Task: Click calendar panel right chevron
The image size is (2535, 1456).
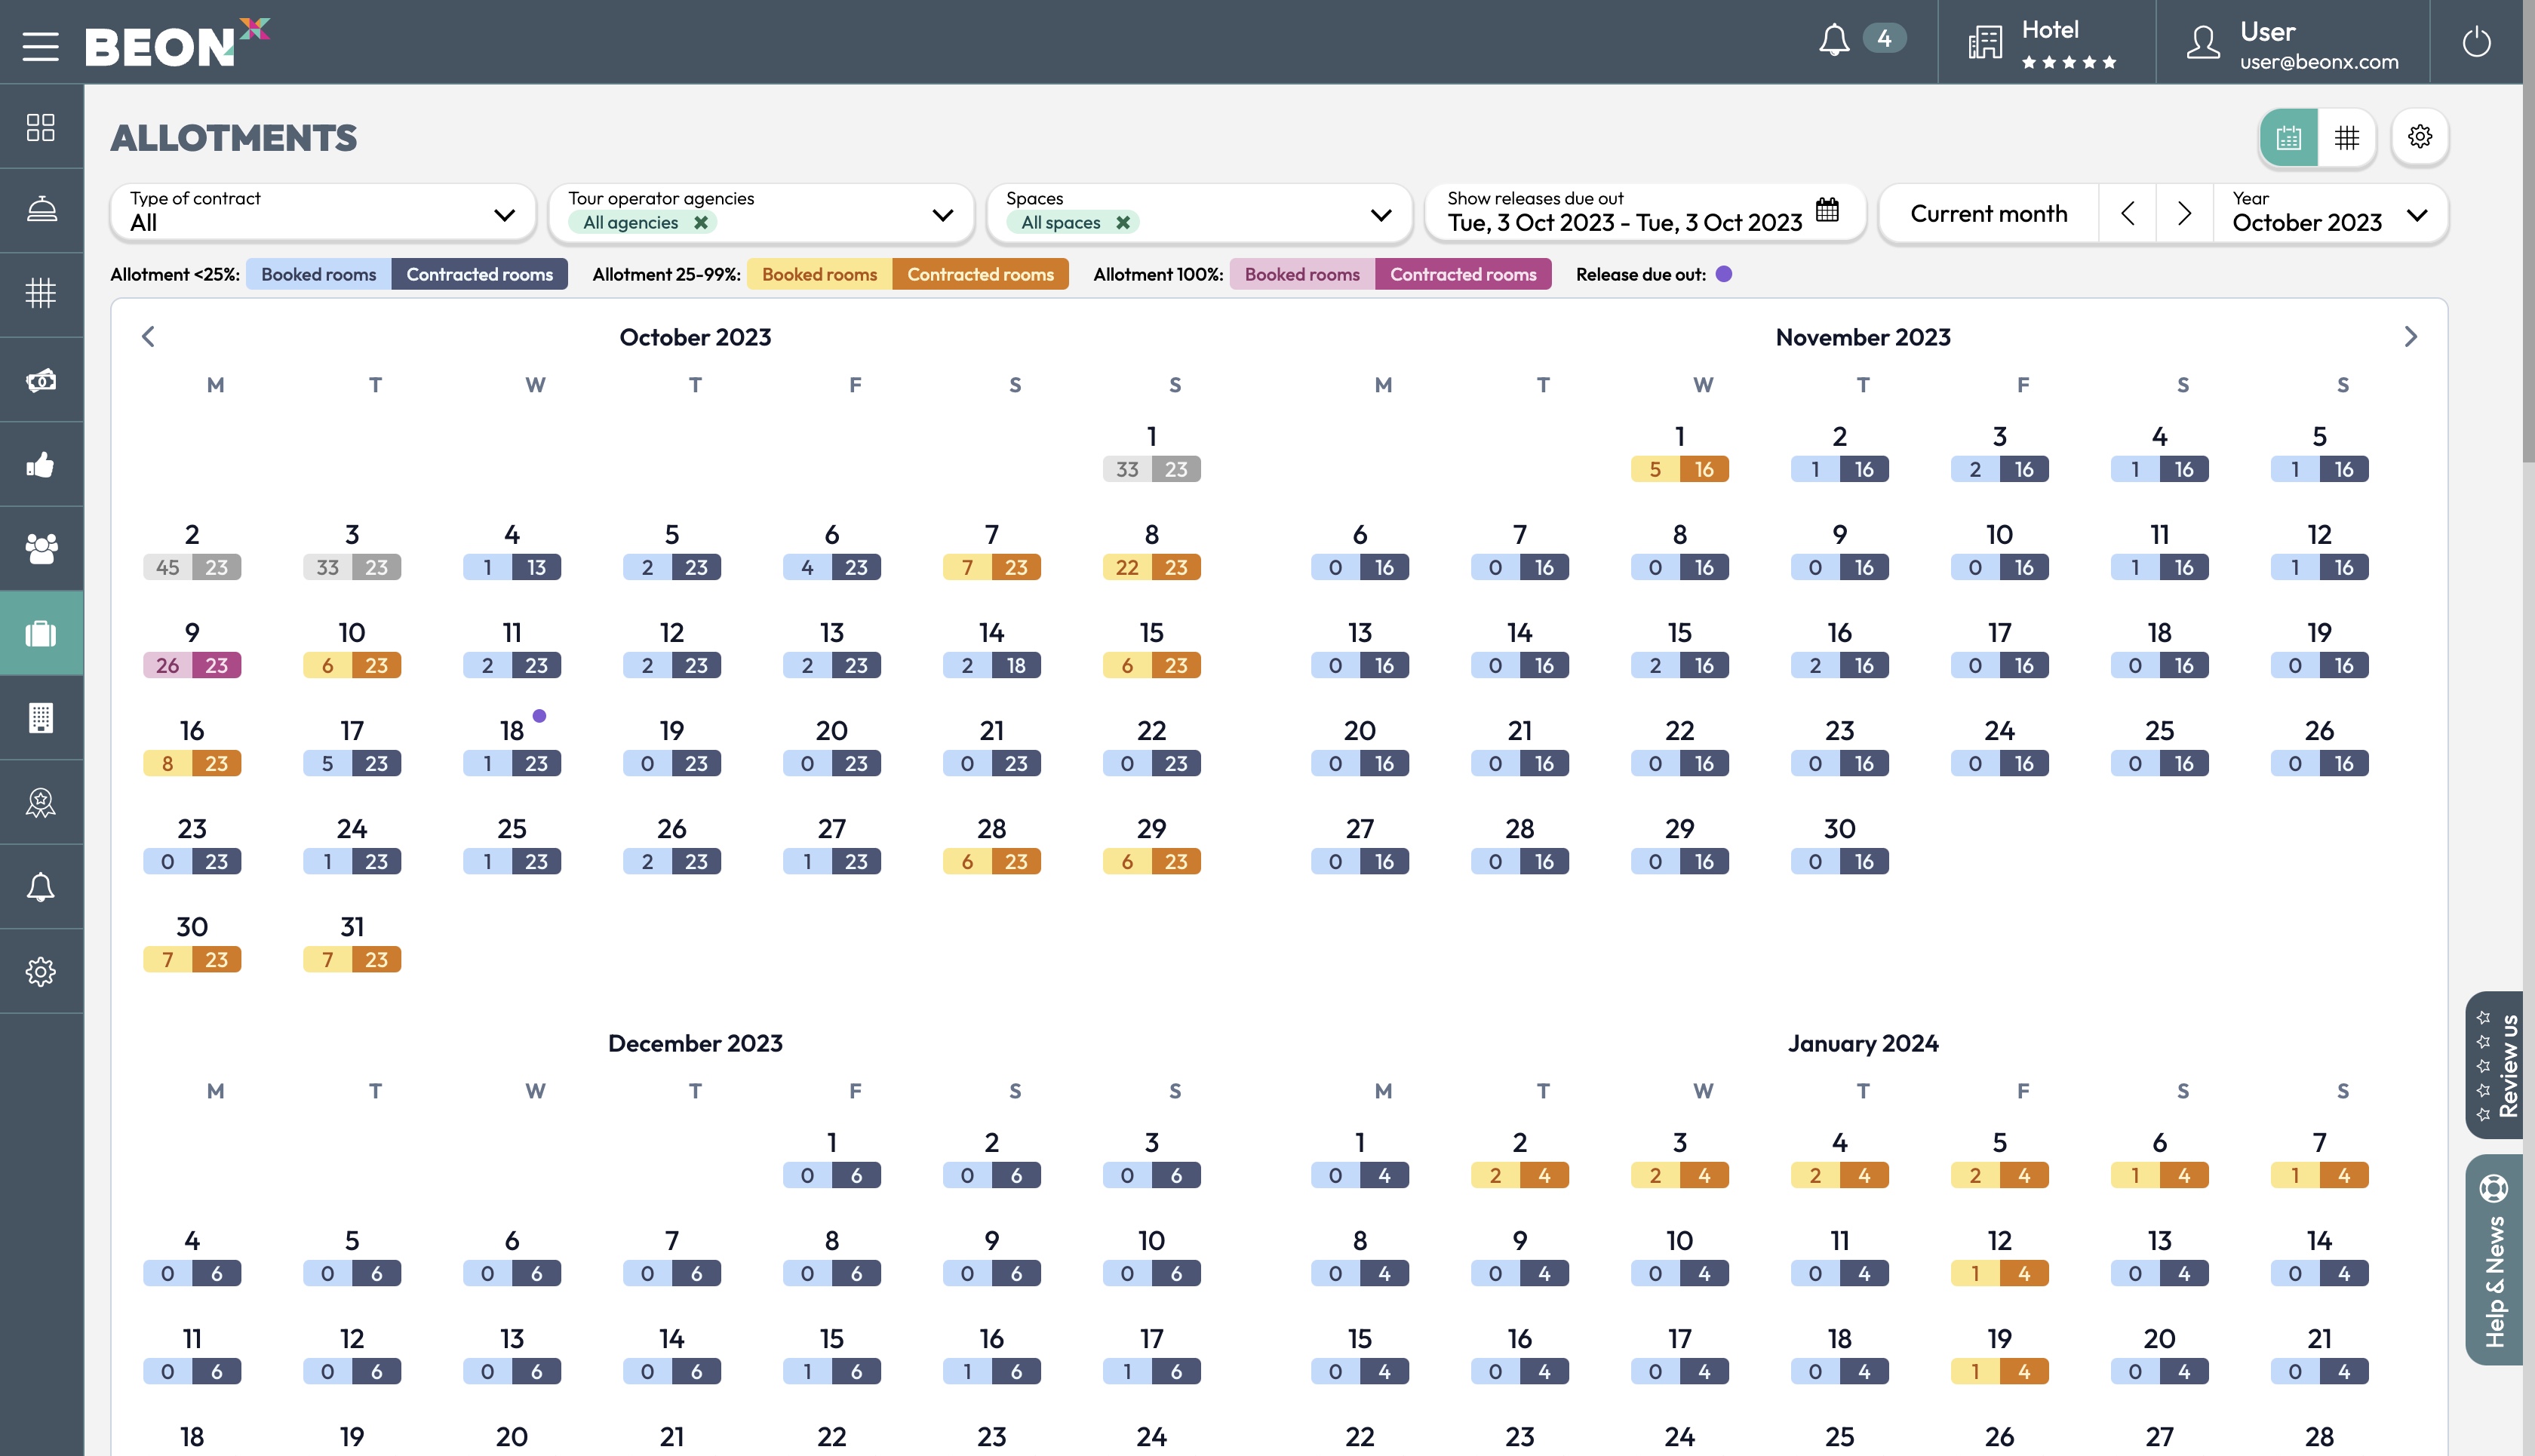Action: pos(2411,337)
